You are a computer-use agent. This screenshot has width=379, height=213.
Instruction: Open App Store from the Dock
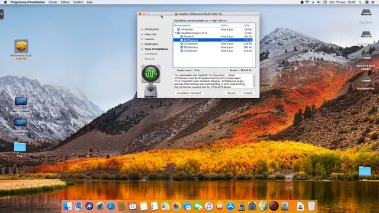[230, 206]
